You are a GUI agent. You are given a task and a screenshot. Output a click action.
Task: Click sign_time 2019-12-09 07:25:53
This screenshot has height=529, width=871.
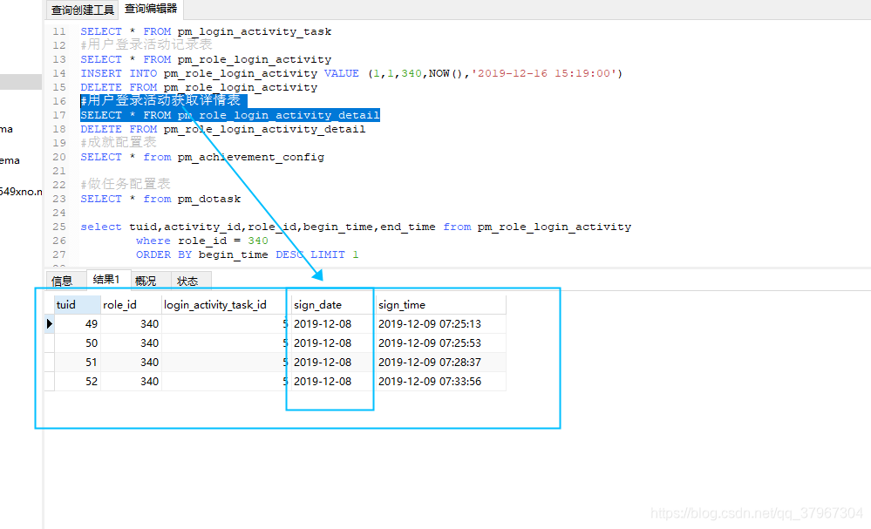pos(441,343)
